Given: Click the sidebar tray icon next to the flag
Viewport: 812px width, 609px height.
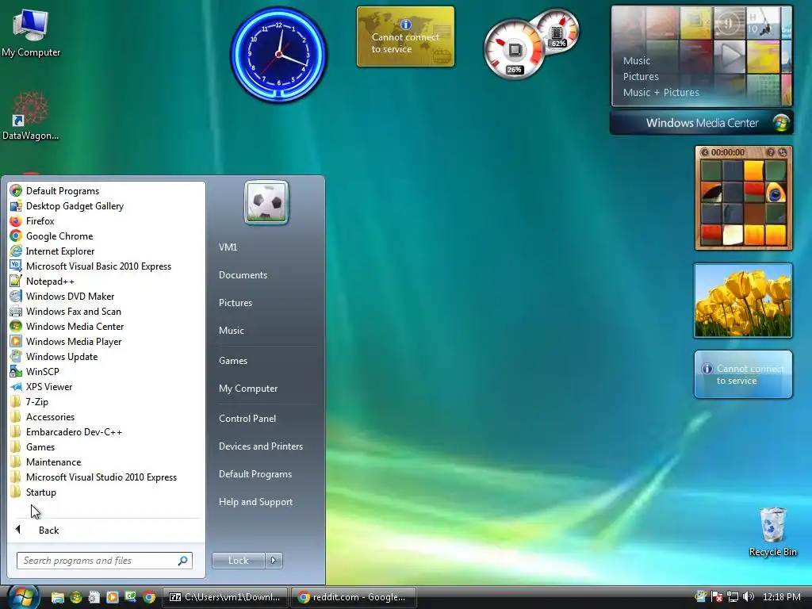Looking at the screenshot, I should (x=701, y=597).
